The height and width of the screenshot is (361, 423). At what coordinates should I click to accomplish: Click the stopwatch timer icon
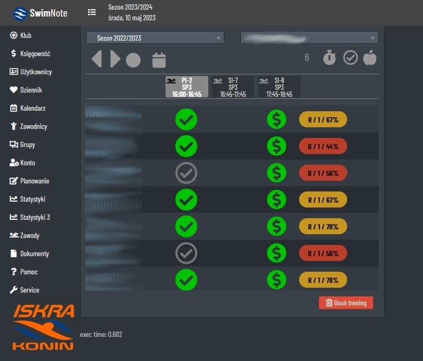330,58
